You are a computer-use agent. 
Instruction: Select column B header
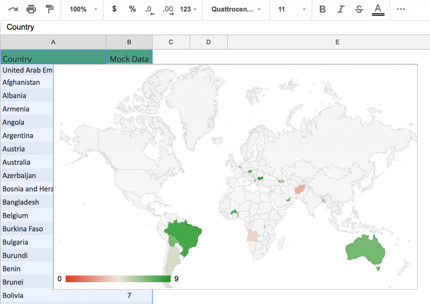(x=129, y=42)
